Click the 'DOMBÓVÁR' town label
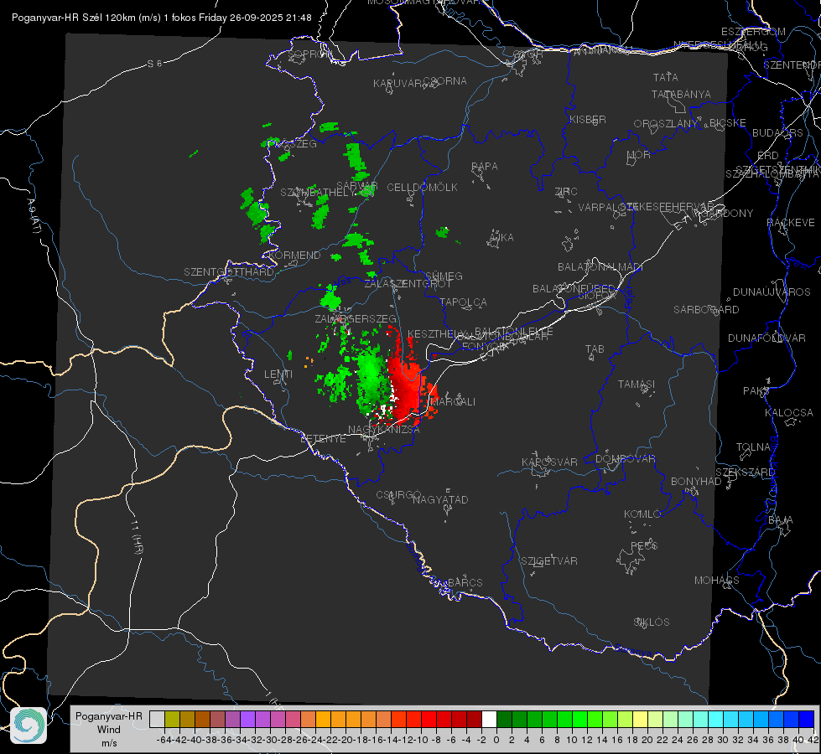This screenshot has width=821, height=754. [625, 459]
